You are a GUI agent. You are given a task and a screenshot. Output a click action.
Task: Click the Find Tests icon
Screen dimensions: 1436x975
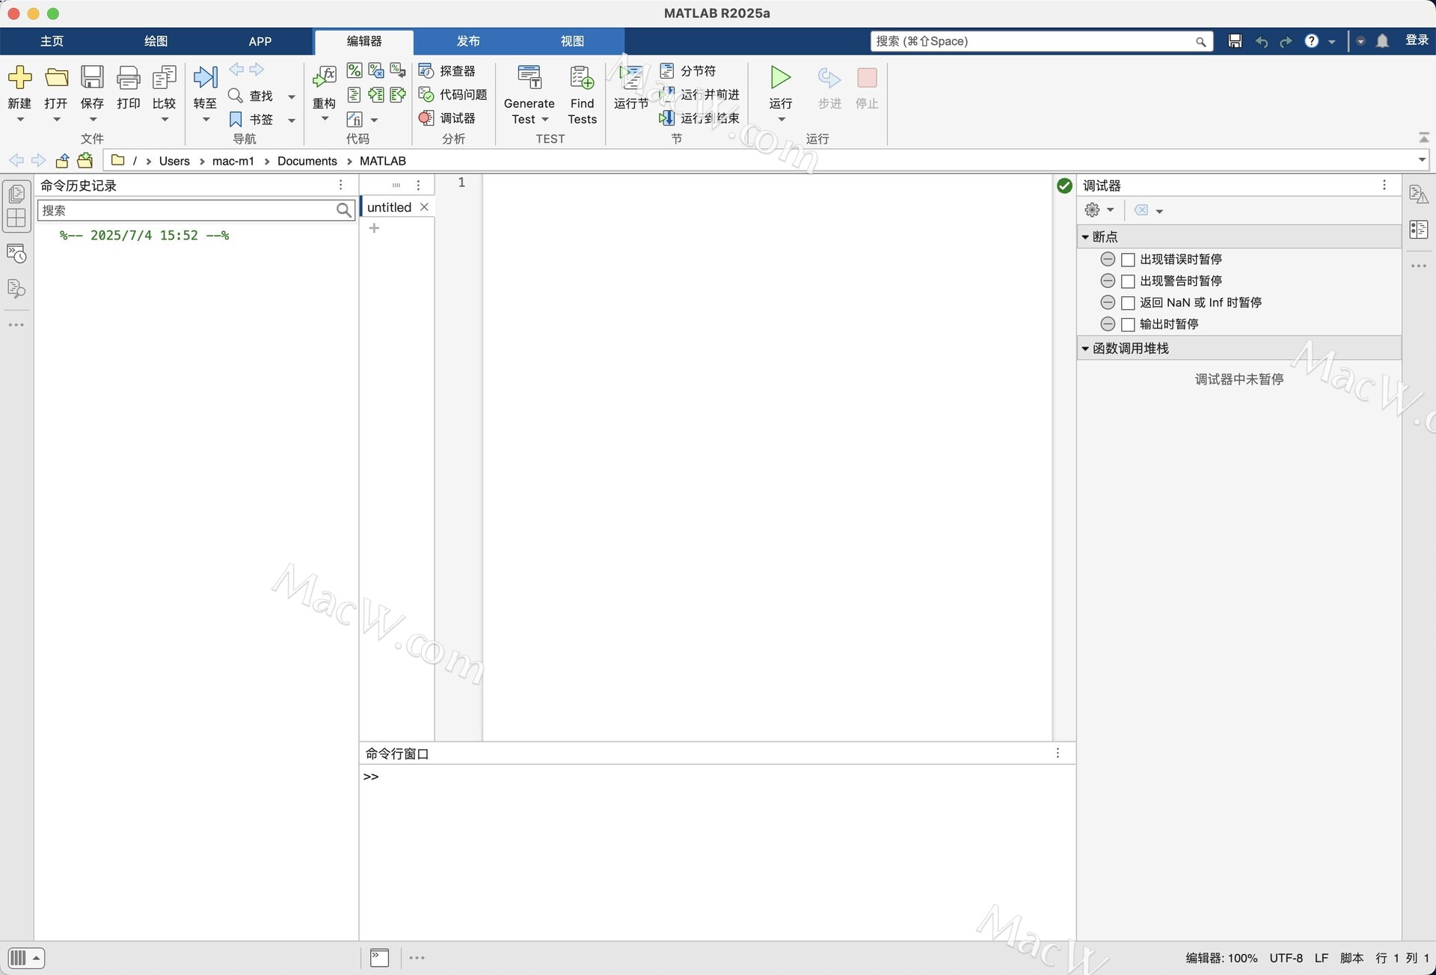(581, 77)
